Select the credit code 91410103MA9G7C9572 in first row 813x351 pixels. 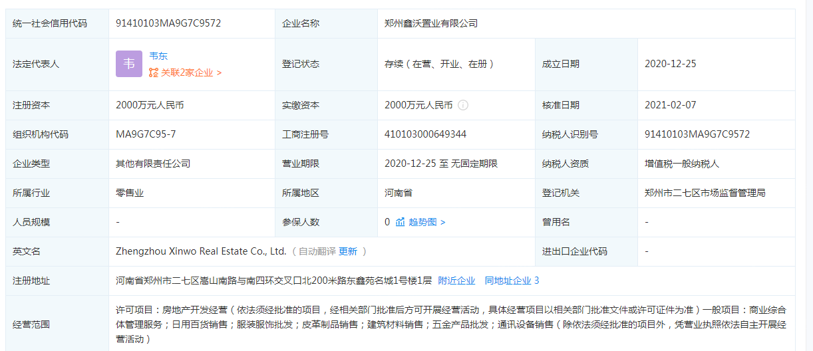point(168,23)
